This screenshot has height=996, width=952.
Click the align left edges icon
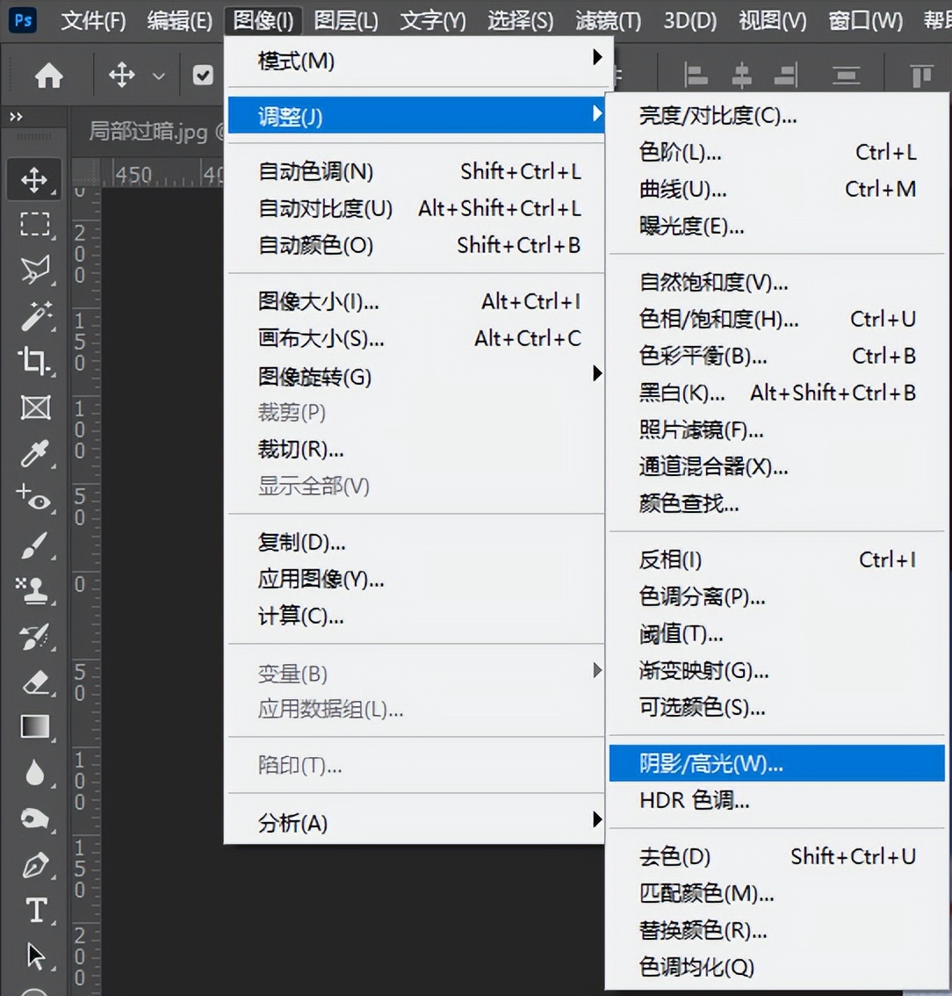[696, 76]
